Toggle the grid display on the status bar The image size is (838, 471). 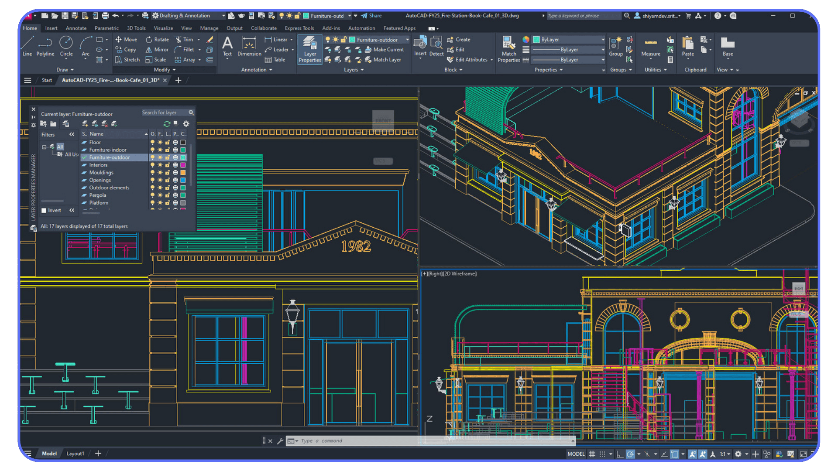coord(592,454)
